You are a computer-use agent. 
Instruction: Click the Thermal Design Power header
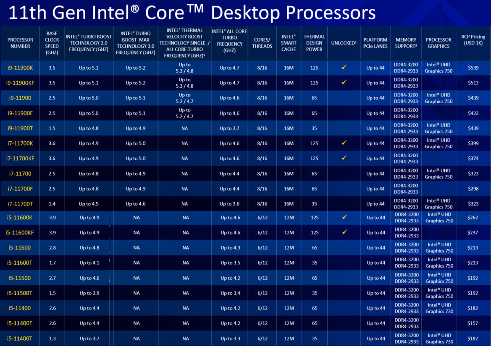pyautogui.click(x=314, y=43)
